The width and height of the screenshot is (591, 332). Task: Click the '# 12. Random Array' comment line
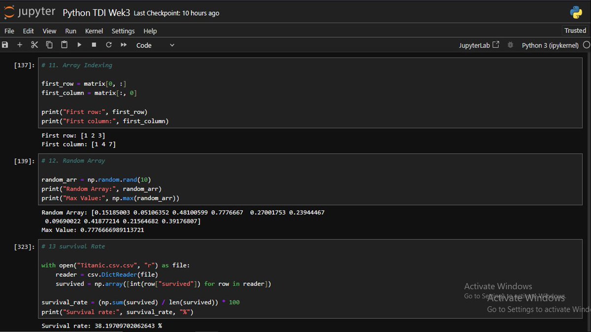point(73,161)
